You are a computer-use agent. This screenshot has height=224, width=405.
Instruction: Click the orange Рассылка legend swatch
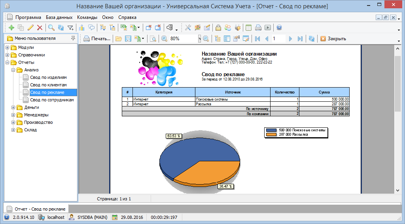point(271,134)
